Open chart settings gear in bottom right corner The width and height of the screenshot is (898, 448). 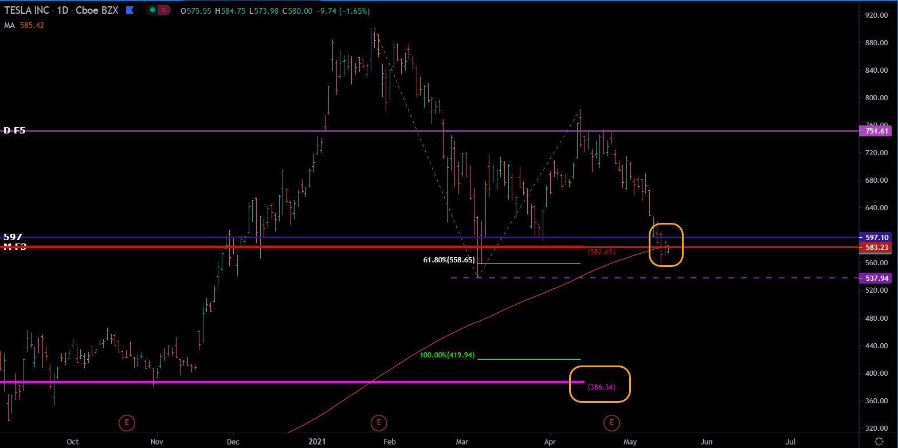click(879, 441)
